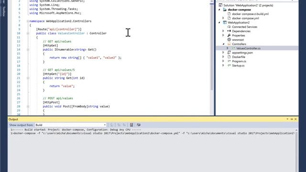This screenshot has height=172, width=306.
Task: Click the docker-compose project icon
Action: tap(225, 10)
